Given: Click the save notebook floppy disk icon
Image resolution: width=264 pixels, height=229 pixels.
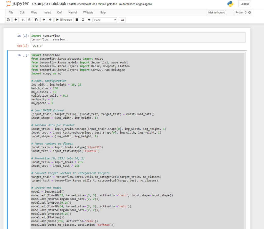Looking at the screenshot, I should 8,20.
